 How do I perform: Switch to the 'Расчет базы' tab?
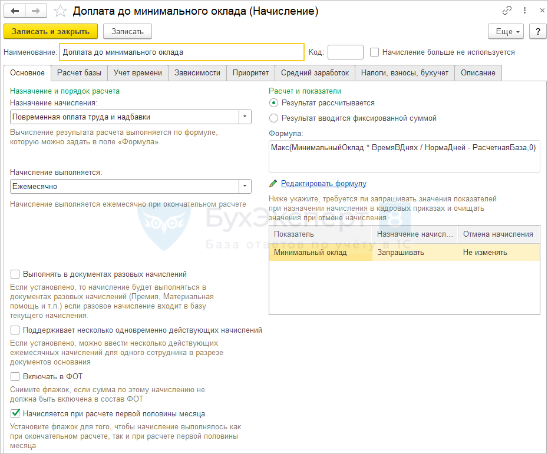(x=79, y=72)
